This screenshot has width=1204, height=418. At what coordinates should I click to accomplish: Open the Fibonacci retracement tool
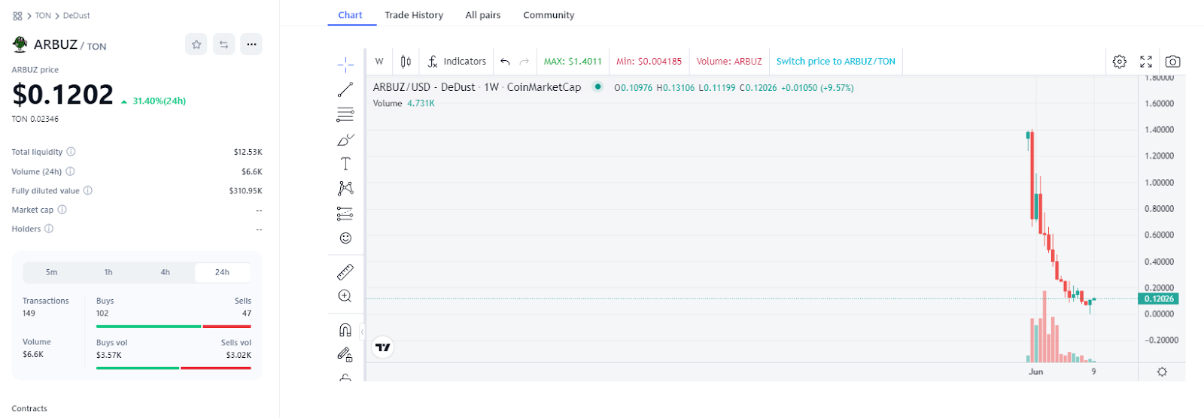tap(345, 115)
